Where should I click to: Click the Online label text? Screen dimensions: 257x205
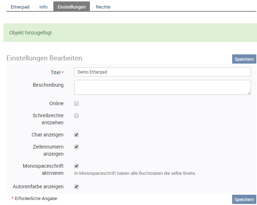tap(57, 103)
